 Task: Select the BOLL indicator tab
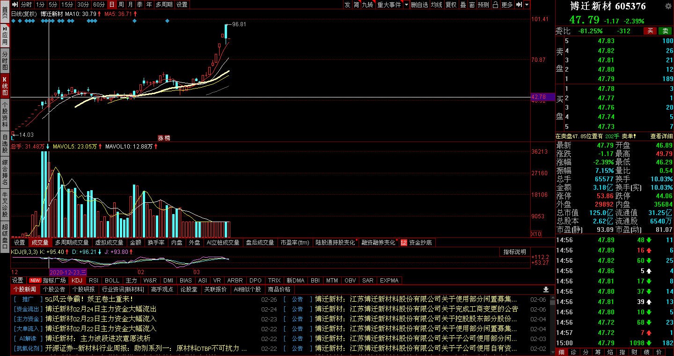tap(112, 281)
